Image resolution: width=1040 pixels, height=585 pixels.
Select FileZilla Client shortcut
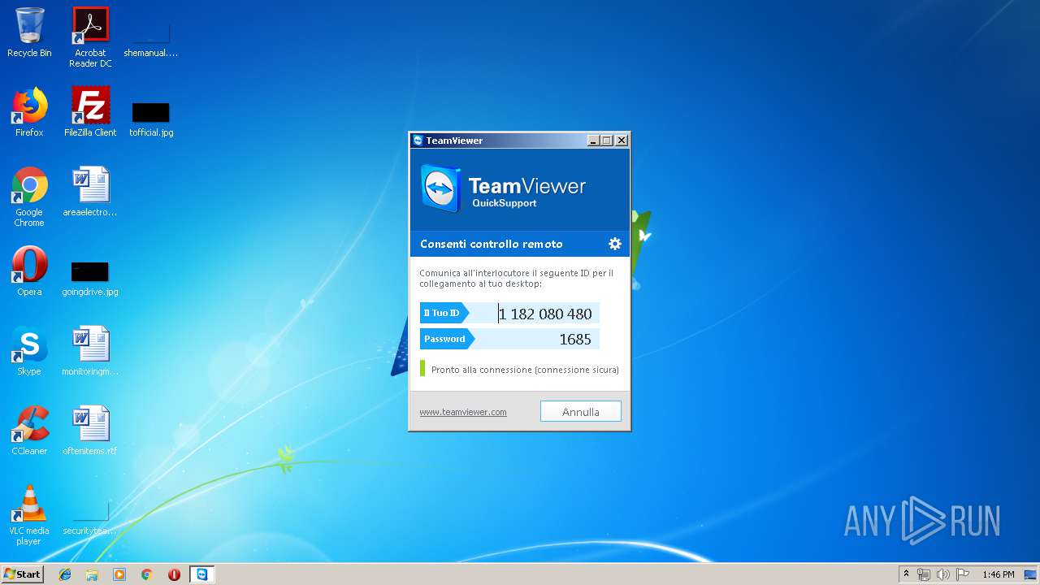(x=90, y=112)
